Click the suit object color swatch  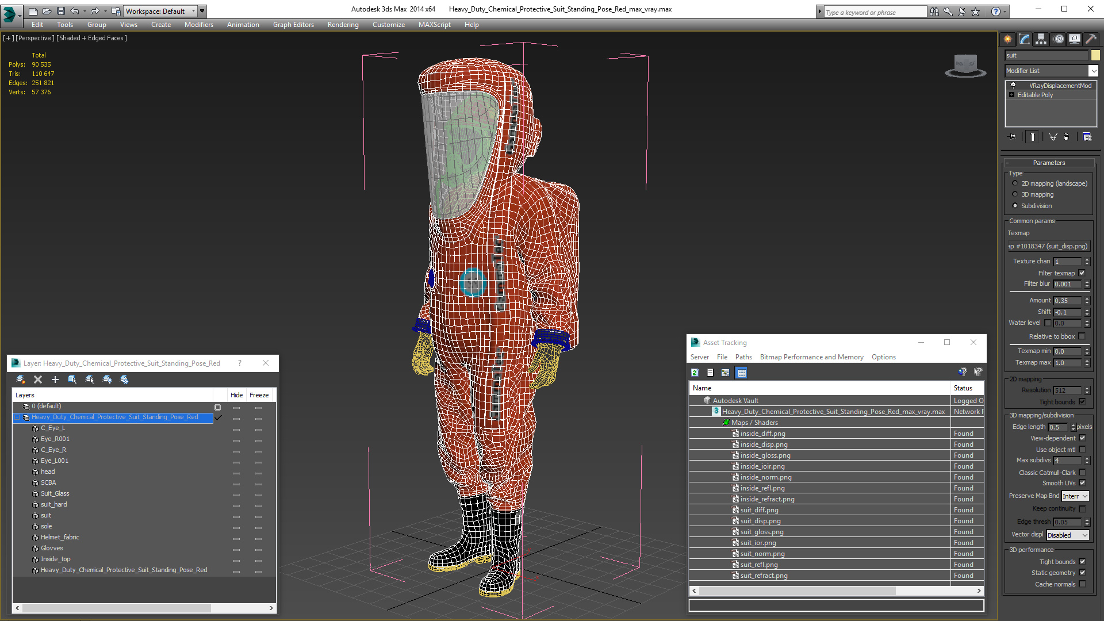(1095, 55)
